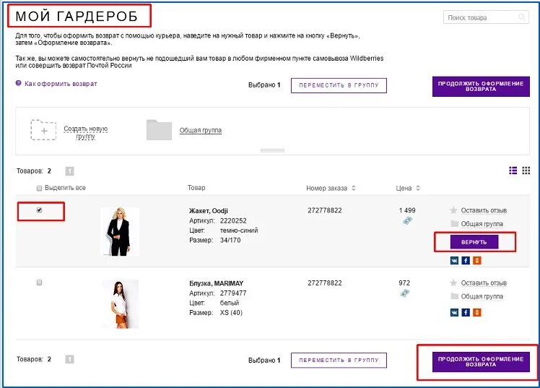Image resolution: width=540 pixels, height=388 pixels.
Task: Share Жакет Oodji on VK
Action: click(x=454, y=260)
